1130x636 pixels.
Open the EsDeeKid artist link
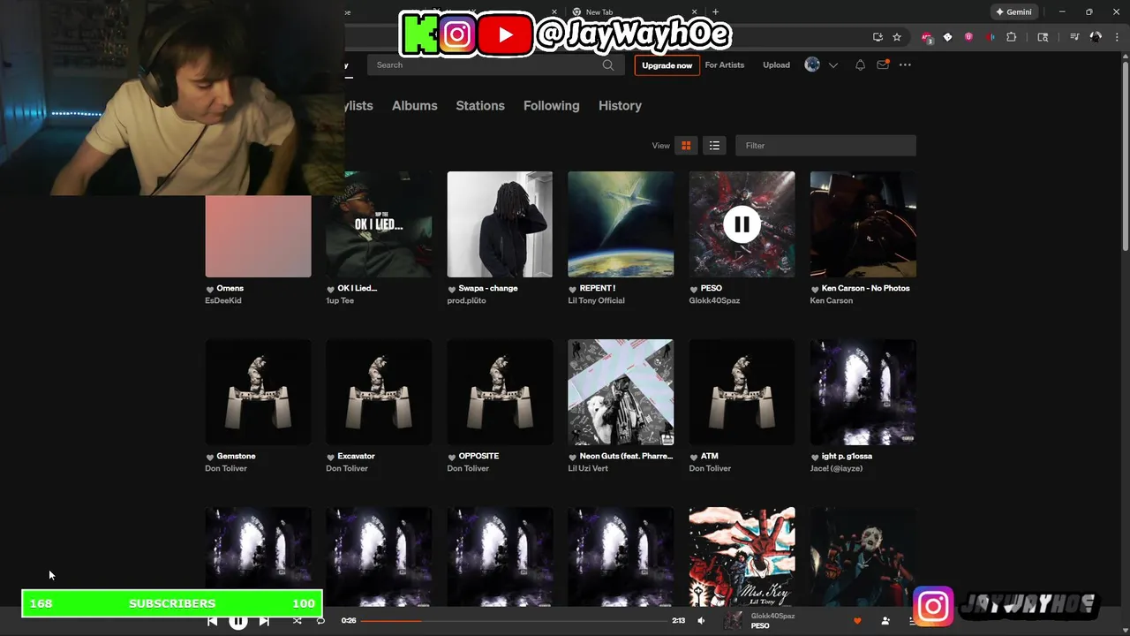coord(223,300)
